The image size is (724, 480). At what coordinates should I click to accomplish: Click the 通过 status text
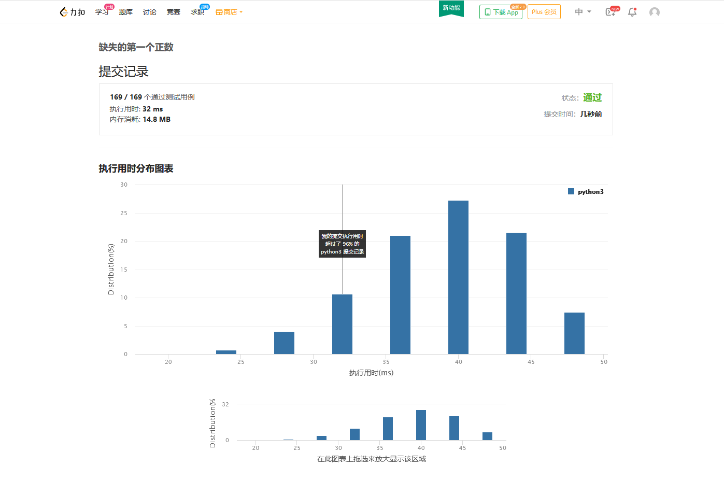click(x=592, y=97)
